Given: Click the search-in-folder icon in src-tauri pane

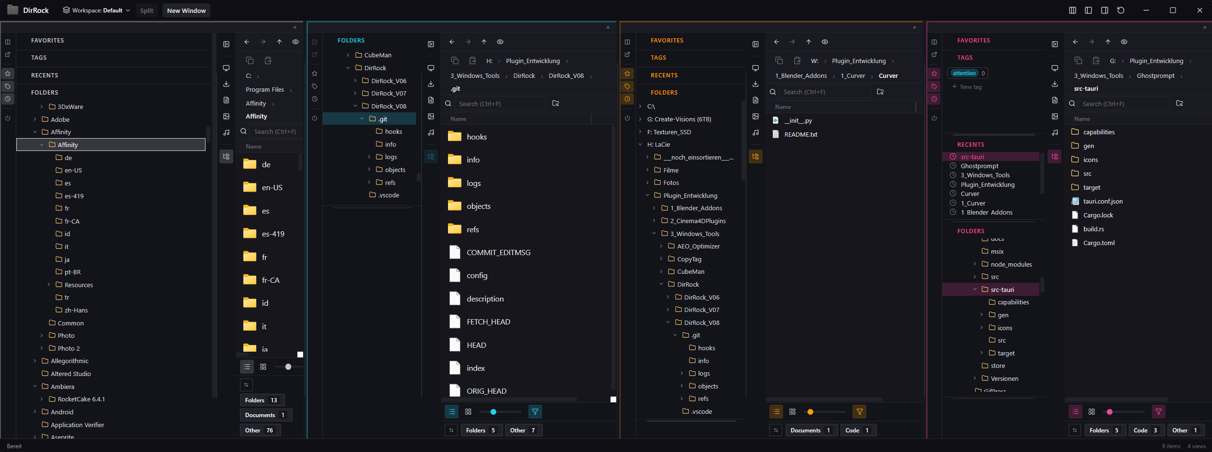Looking at the screenshot, I should pyautogui.click(x=1179, y=104).
